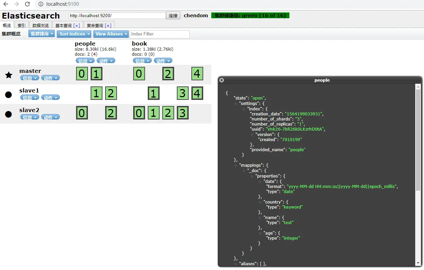Switch to the 索引 tab
Viewport: 424px width, 270px height.
click(x=22, y=25)
